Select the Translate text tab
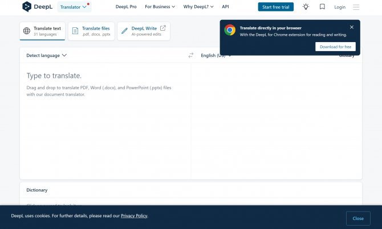The image size is (382, 229). click(x=42, y=31)
